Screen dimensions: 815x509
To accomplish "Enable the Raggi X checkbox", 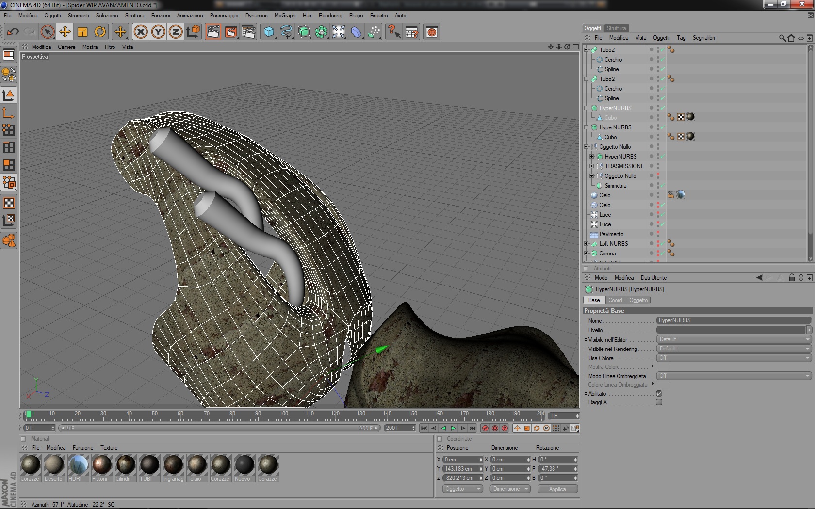I will 659,402.
